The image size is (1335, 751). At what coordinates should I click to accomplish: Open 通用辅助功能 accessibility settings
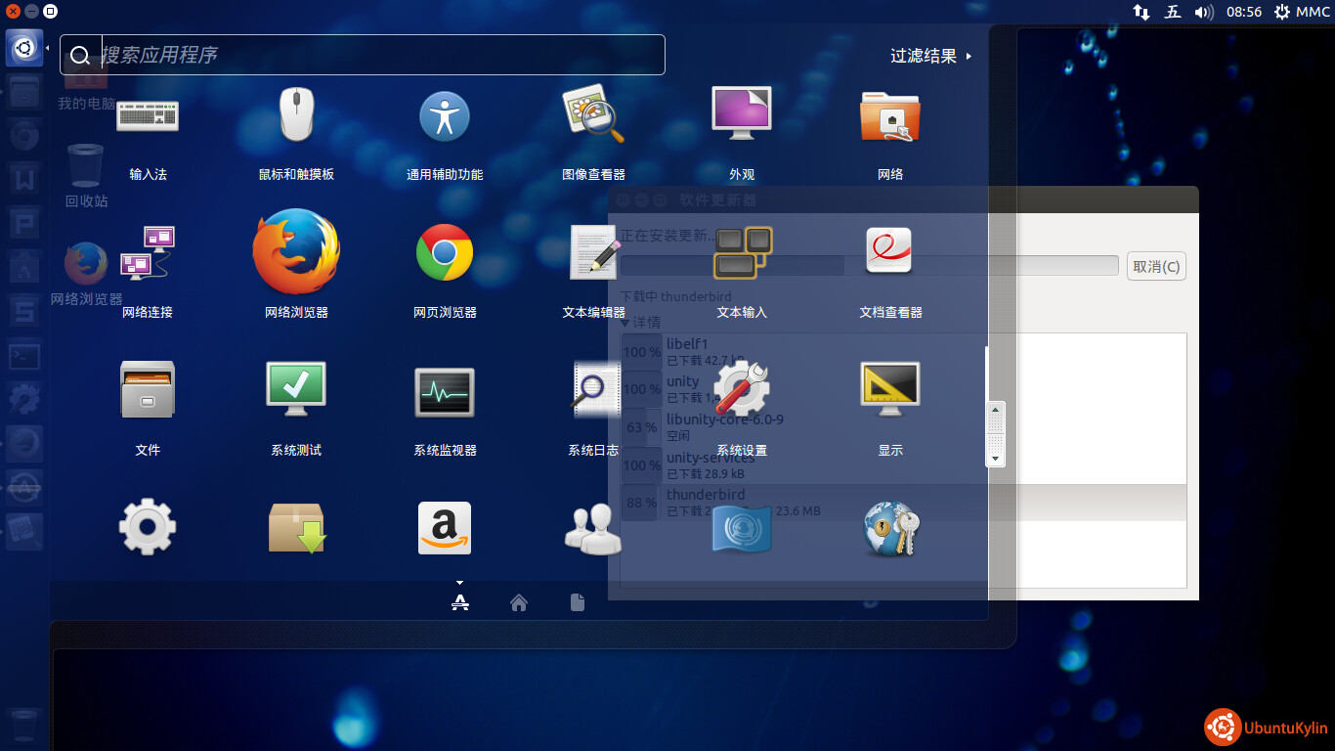445,115
